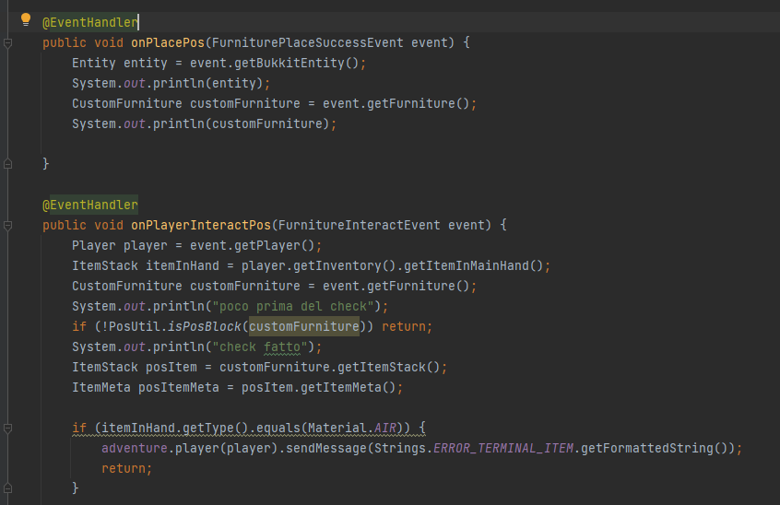Click onPlayerInteractPos method name

point(201,225)
